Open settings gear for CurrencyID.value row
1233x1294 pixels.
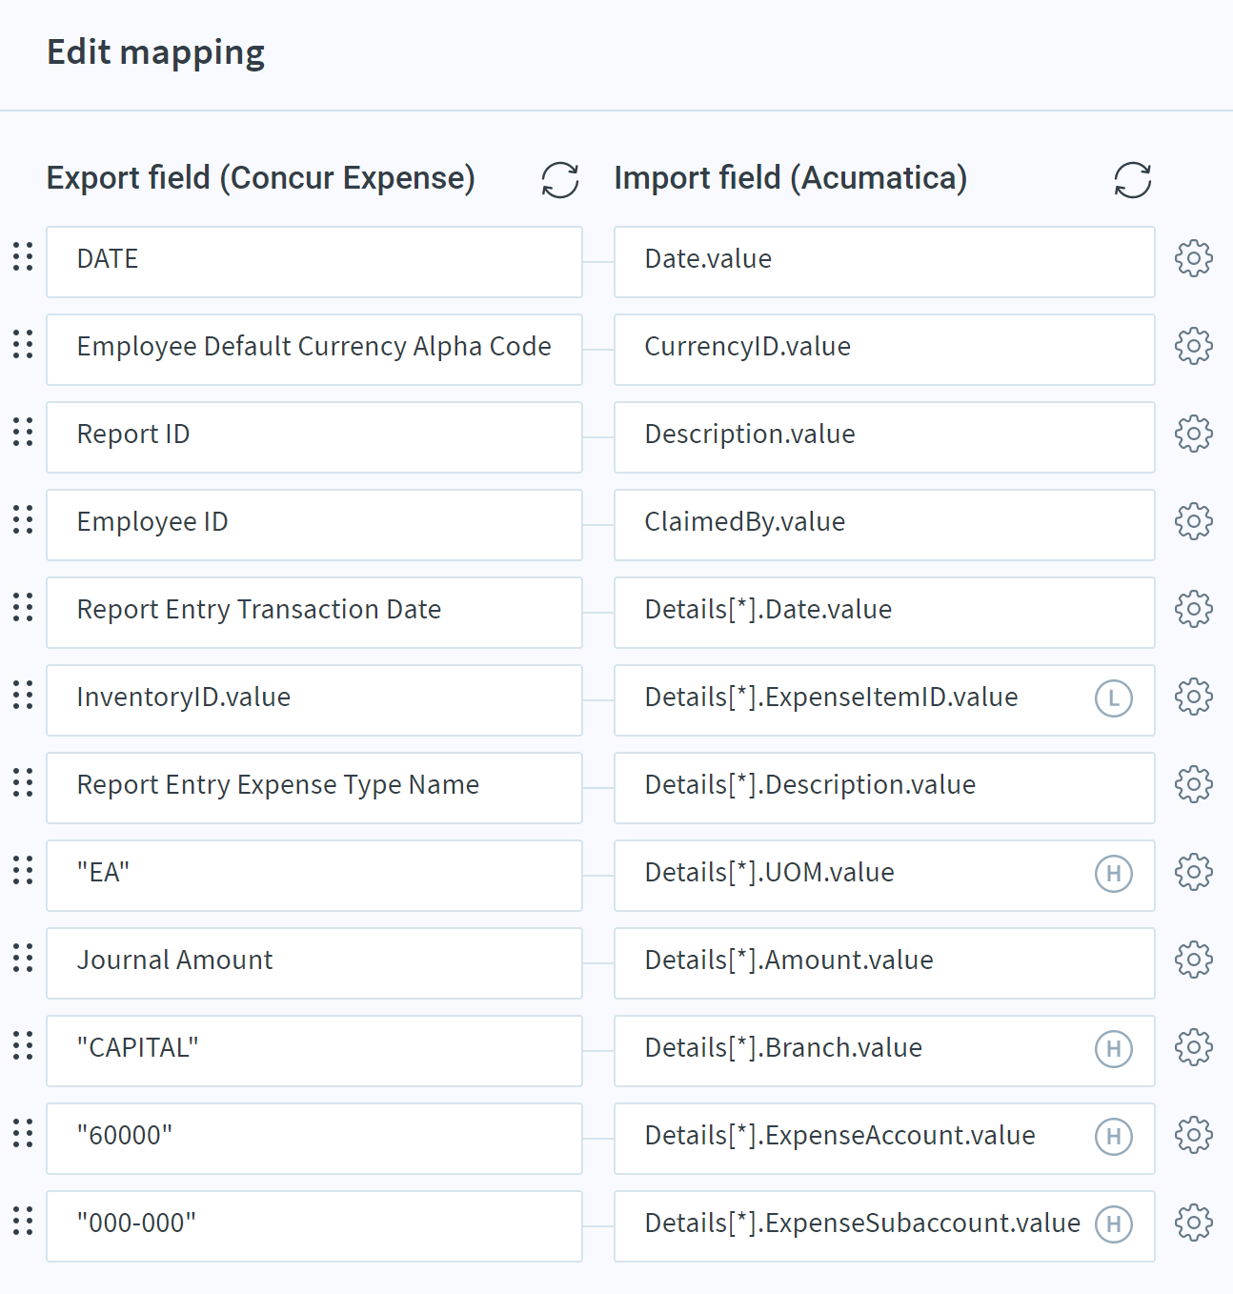[x=1194, y=346]
